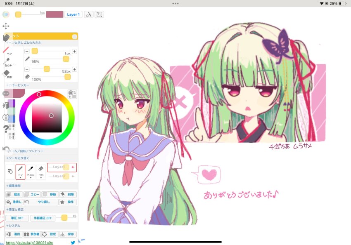Image resolution: width=351 pixels, height=245 pixels.
Task: Decrease eraser size with minus button
Action: (27, 69)
